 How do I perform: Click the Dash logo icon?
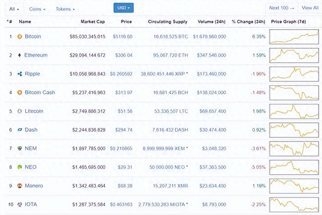pos(20,130)
